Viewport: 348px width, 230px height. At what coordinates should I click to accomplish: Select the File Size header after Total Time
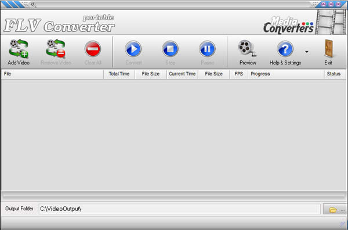click(151, 74)
